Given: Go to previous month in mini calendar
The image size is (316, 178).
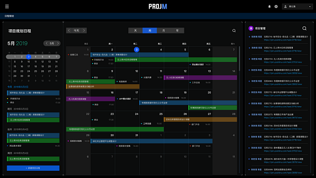Looking at the screenshot, I should 47,43.
